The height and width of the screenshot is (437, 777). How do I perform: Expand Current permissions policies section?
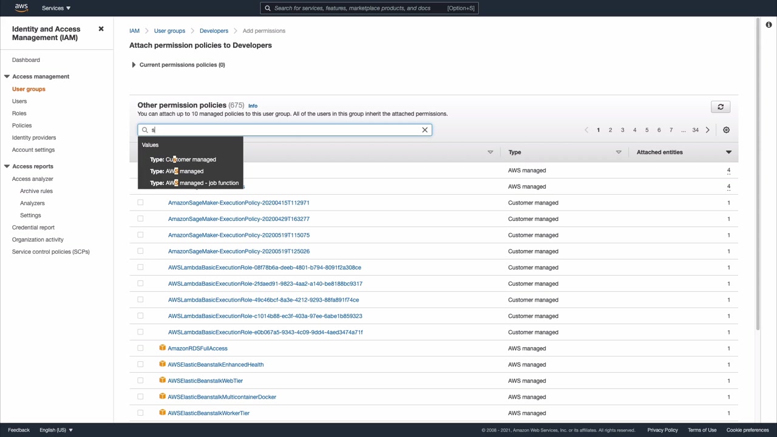point(134,65)
